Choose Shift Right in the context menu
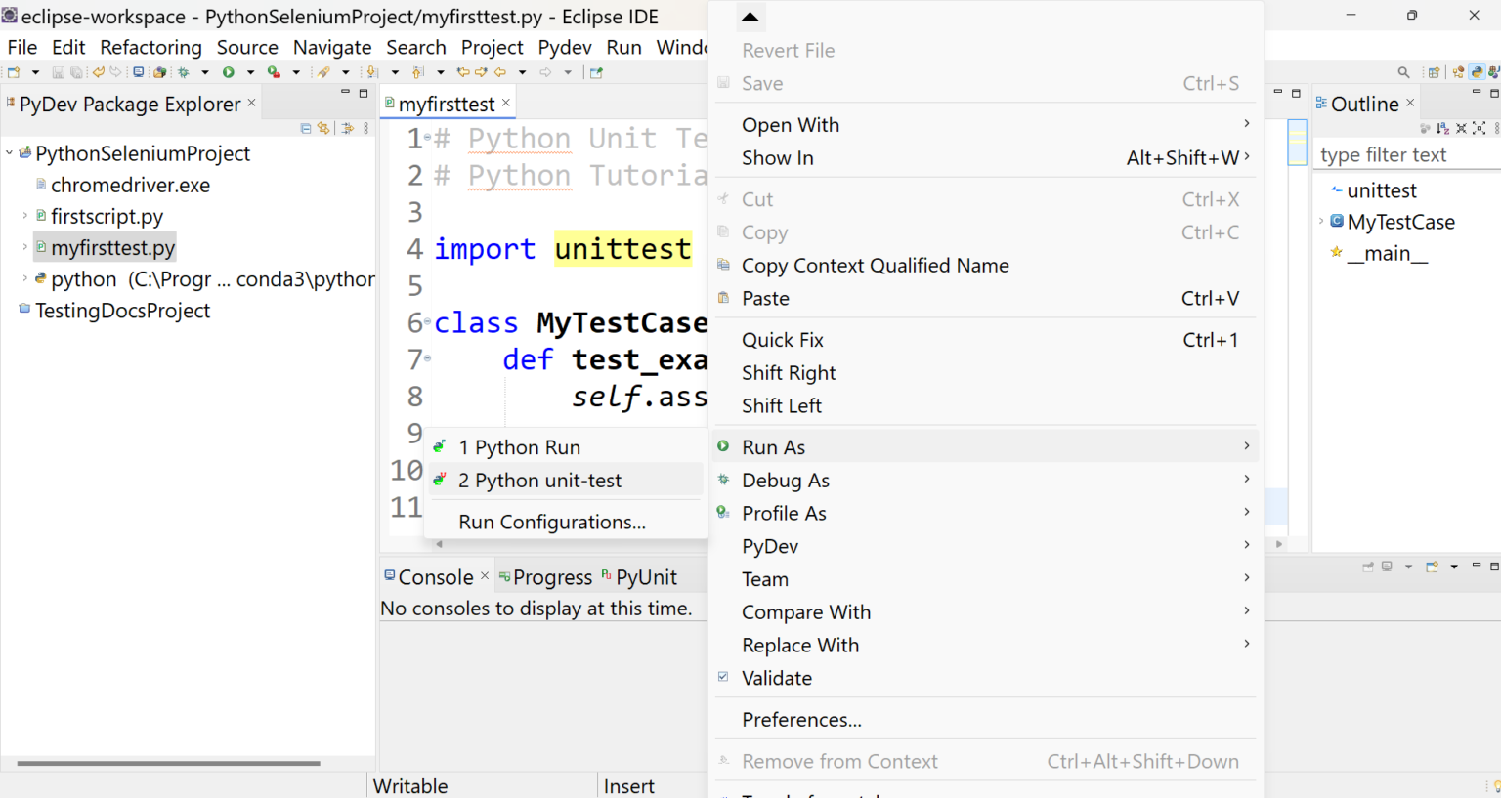The height and width of the screenshot is (798, 1501). pos(985,372)
